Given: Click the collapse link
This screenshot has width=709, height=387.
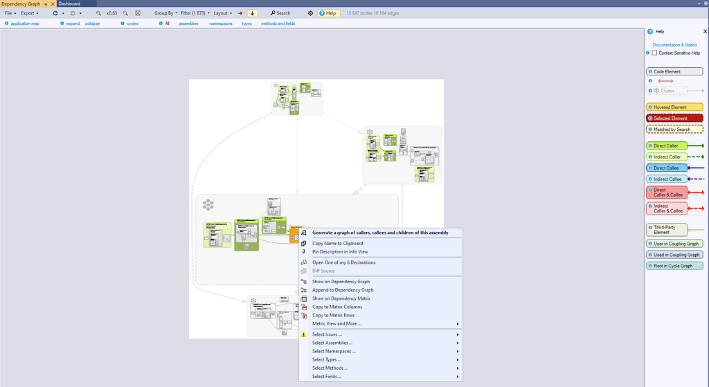Looking at the screenshot, I should (x=92, y=24).
